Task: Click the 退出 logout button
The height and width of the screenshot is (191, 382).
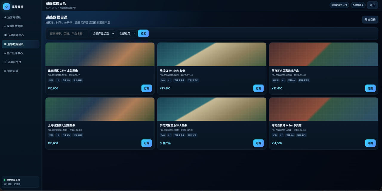Action: coord(372,5)
